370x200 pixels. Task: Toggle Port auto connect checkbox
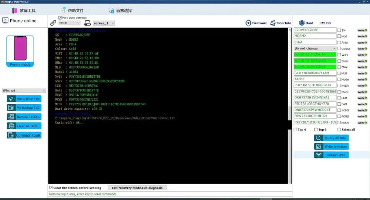[x=60, y=18]
